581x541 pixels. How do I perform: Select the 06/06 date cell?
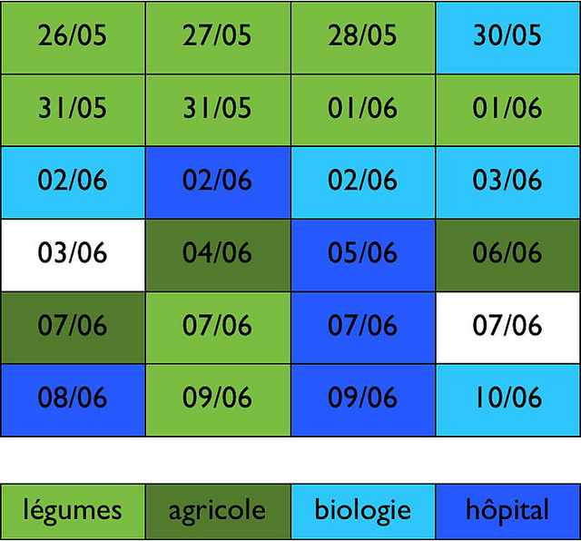point(507,254)
